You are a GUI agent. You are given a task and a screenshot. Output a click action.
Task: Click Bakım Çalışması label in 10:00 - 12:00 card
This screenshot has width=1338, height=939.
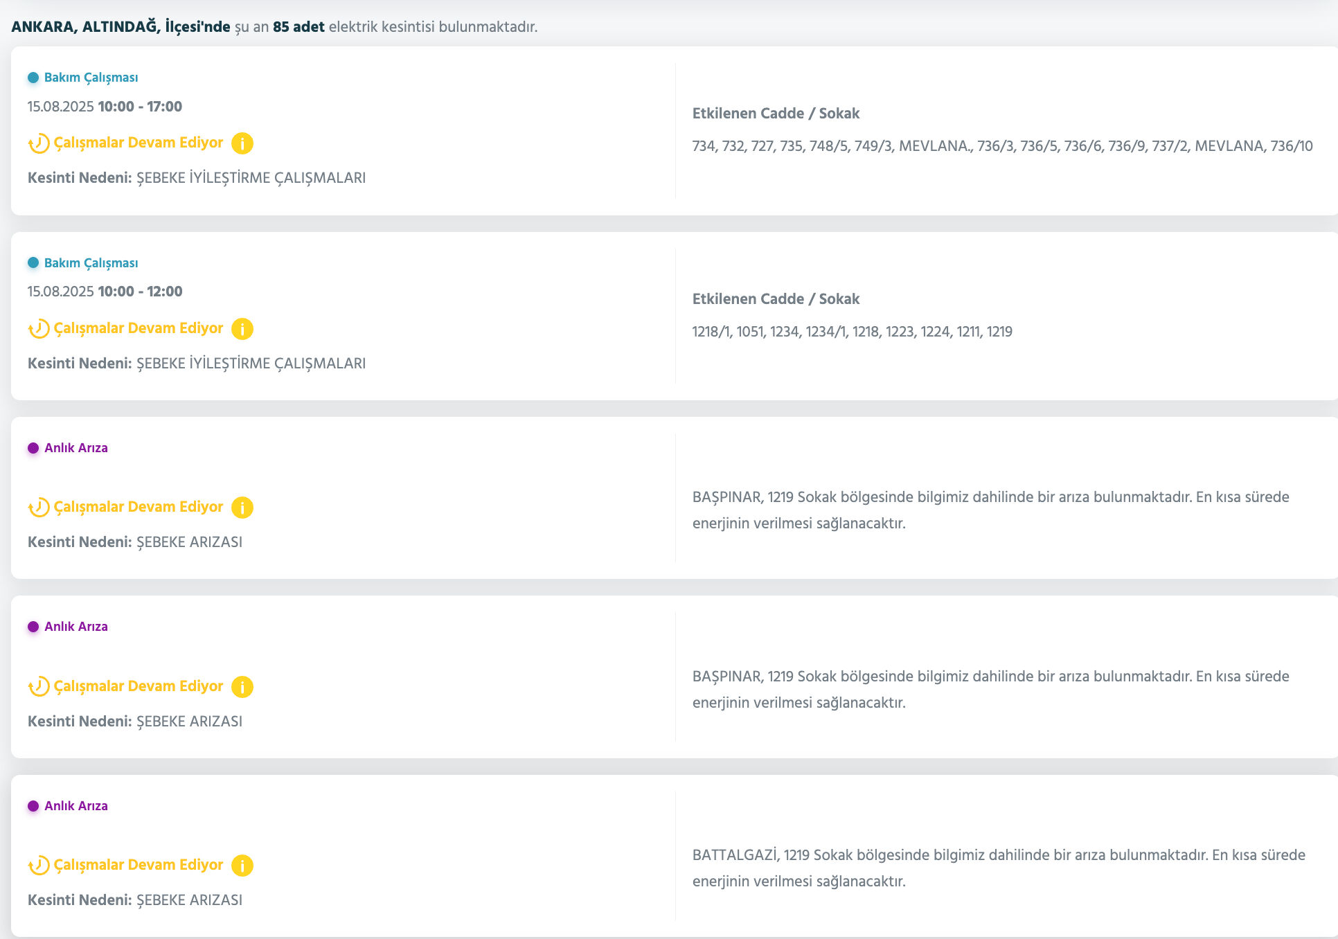(x=91, y=263)
